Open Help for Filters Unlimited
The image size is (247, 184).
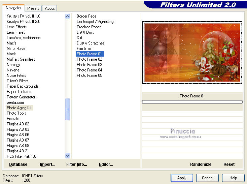click(x=233, y=178)
